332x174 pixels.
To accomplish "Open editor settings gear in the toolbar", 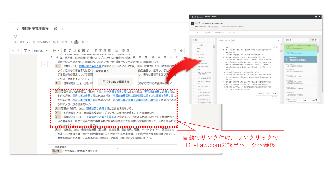I will pyautogui.click(x=181, y=51).
